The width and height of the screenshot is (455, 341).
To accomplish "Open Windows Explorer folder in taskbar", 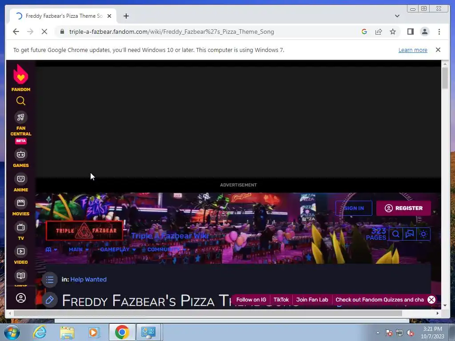I will [67, 332].
